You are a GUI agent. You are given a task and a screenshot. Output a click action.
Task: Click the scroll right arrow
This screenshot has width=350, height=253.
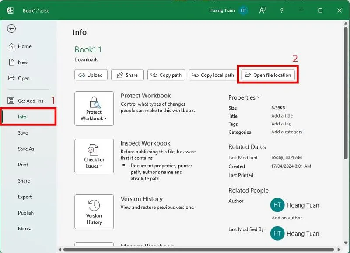(x=339, y=250)
